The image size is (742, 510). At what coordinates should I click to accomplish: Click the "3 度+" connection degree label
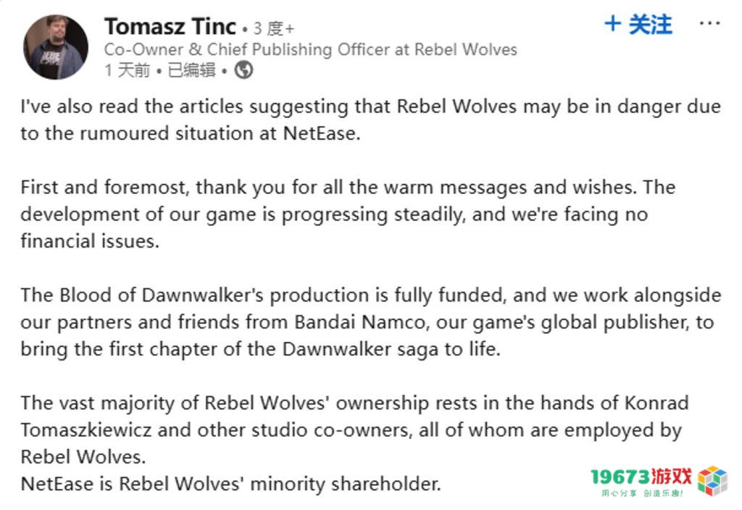click(273, 28)
